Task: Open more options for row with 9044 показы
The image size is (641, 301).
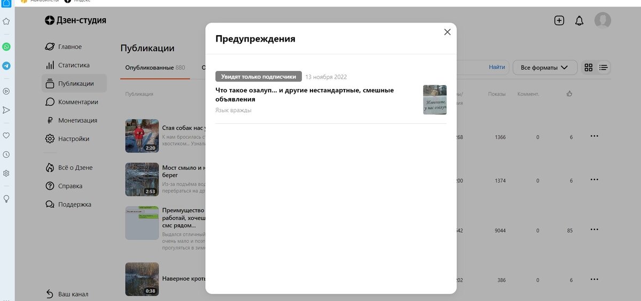Action: pos(594,229)
